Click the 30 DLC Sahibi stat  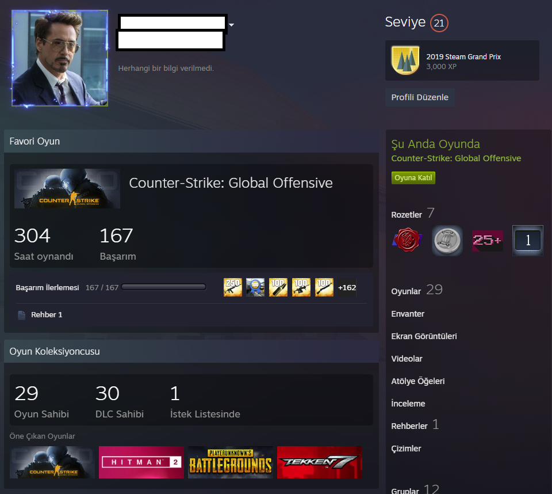coord(120,401)
